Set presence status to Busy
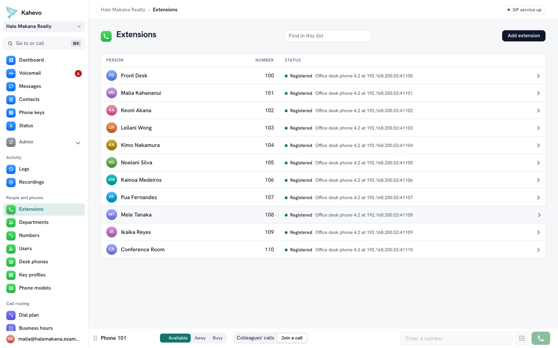This screenshot has width=558, height=348. click(218, 338)
